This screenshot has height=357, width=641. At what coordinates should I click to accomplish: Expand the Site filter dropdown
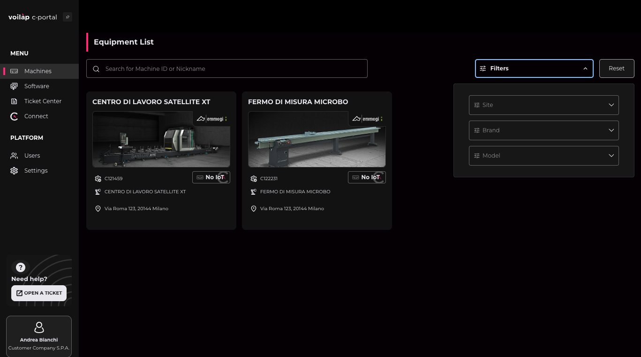[544, 105]
